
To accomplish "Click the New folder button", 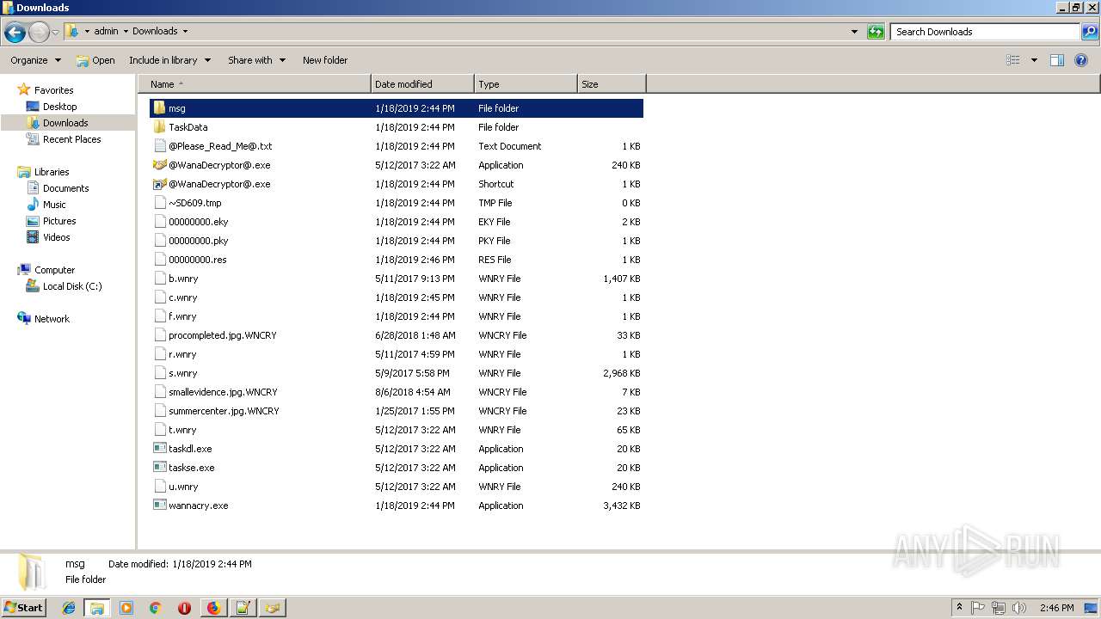I will [x=325, y=60].
